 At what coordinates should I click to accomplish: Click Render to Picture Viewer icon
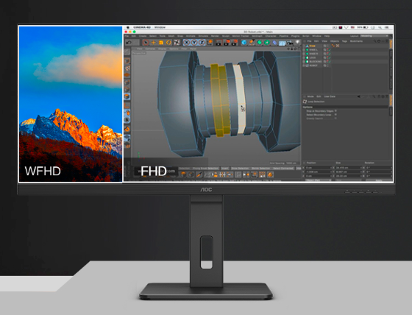click(x=227, y=43)
